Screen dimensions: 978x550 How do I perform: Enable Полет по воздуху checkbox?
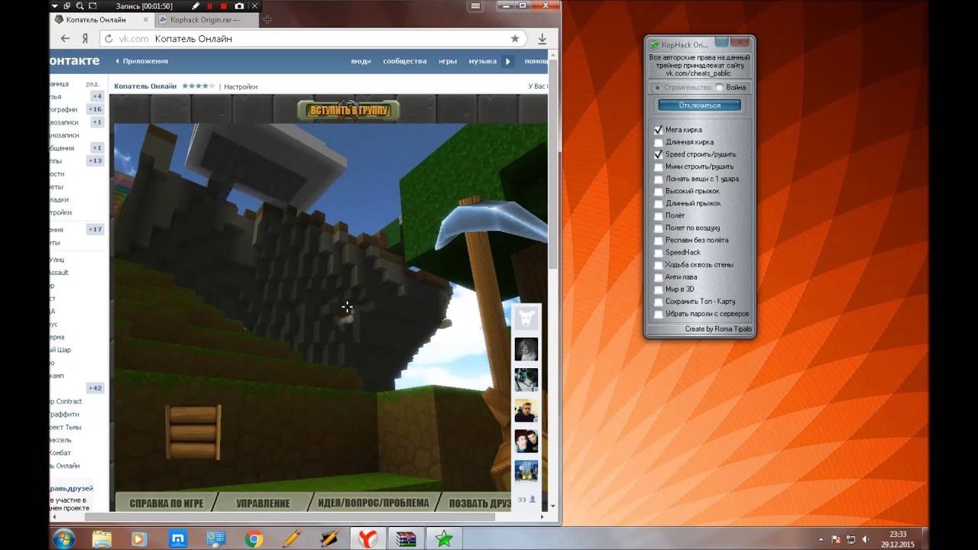(x=659, y=228)
